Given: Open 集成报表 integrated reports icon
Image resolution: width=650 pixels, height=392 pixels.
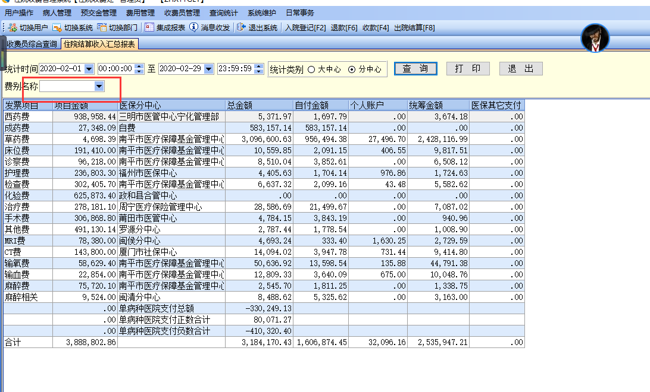Looking at the screenshot, I should coord(149,27).
